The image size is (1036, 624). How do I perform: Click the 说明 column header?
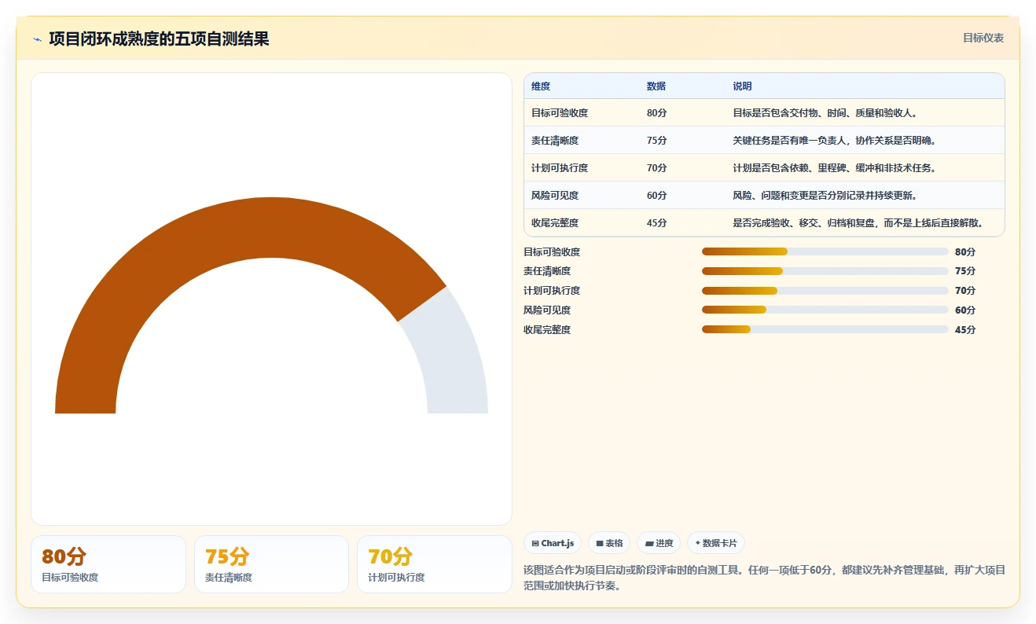tap(743, 86)
